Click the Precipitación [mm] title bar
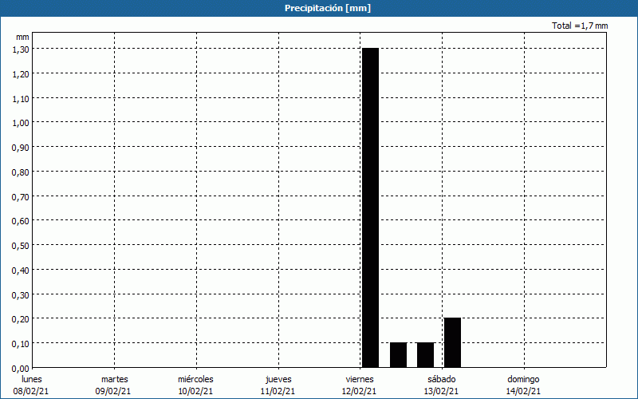Viewport: 638px width, 399px height. coord(319,8)
